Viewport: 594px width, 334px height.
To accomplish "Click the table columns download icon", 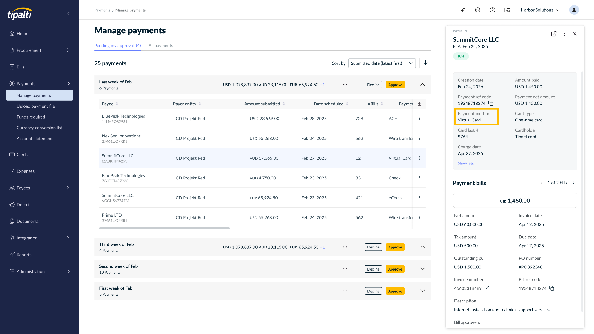I will 419,104.
